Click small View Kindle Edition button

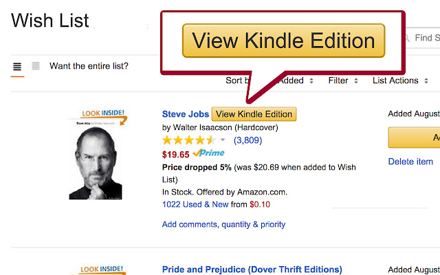click(x=254, y=114)
